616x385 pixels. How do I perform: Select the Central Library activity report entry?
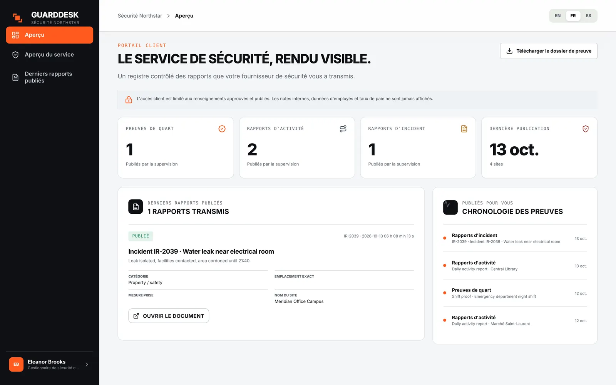tap(515, 266)
